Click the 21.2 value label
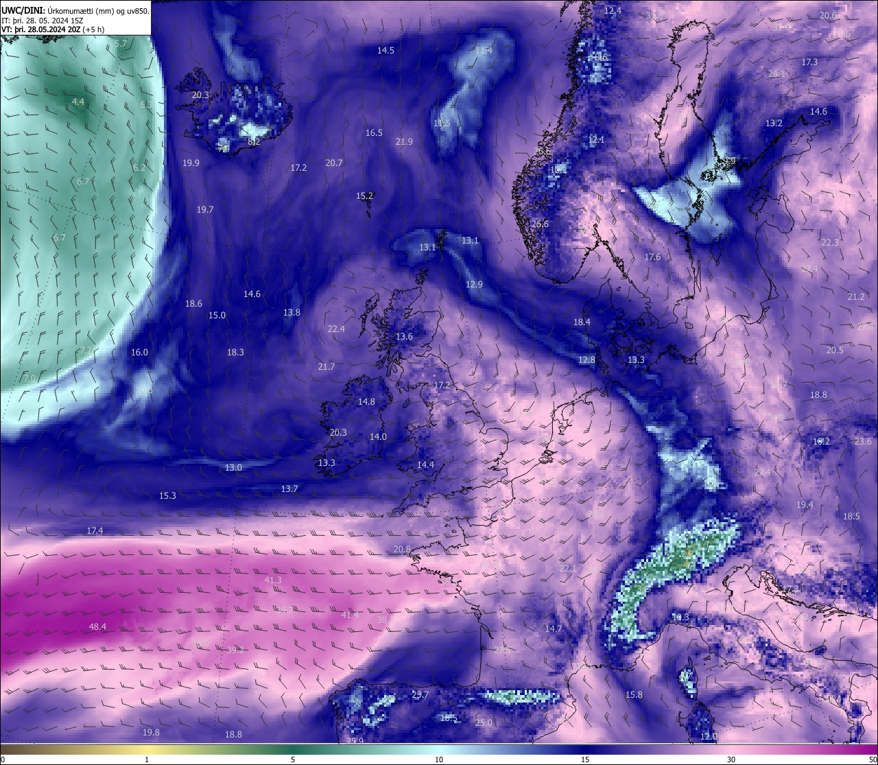Viewport: 878px width, 765px height. click(856, 296)
